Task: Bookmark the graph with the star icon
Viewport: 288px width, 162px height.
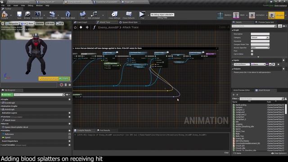Action: (75, 27)
